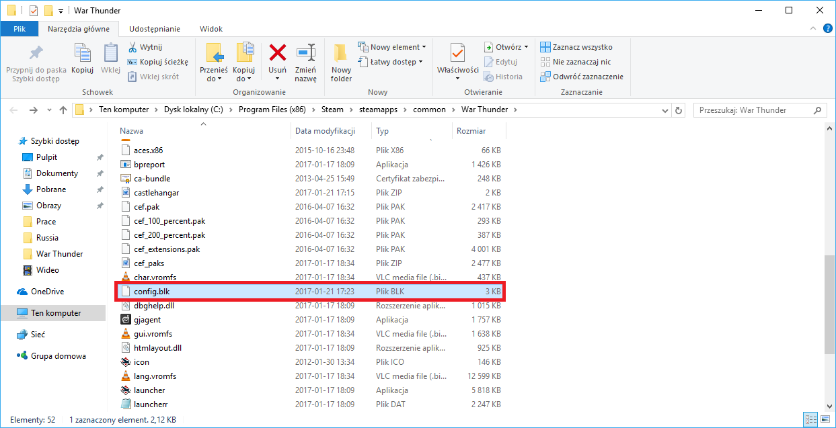Open Pobrane in the navigation pane
The width and height of the screenshot is (836, 428).
[52, 189]
